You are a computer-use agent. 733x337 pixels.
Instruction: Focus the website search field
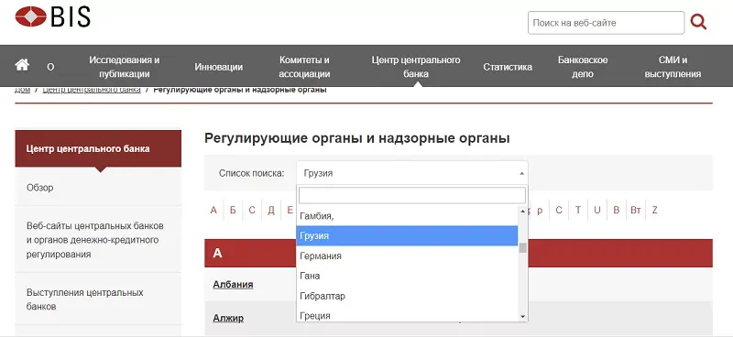(x=606, y=22)
